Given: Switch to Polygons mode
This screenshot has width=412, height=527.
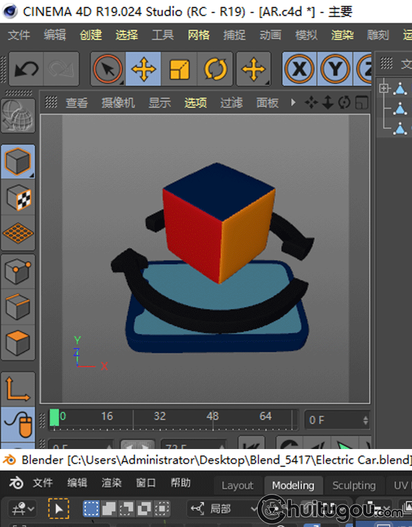Looking at the screenshot, I should coord(18,343).
